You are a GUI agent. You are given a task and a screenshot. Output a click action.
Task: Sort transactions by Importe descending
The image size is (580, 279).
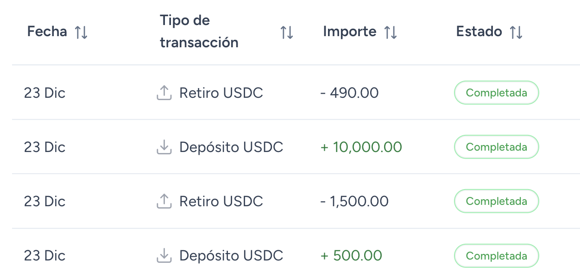[391, 32]
